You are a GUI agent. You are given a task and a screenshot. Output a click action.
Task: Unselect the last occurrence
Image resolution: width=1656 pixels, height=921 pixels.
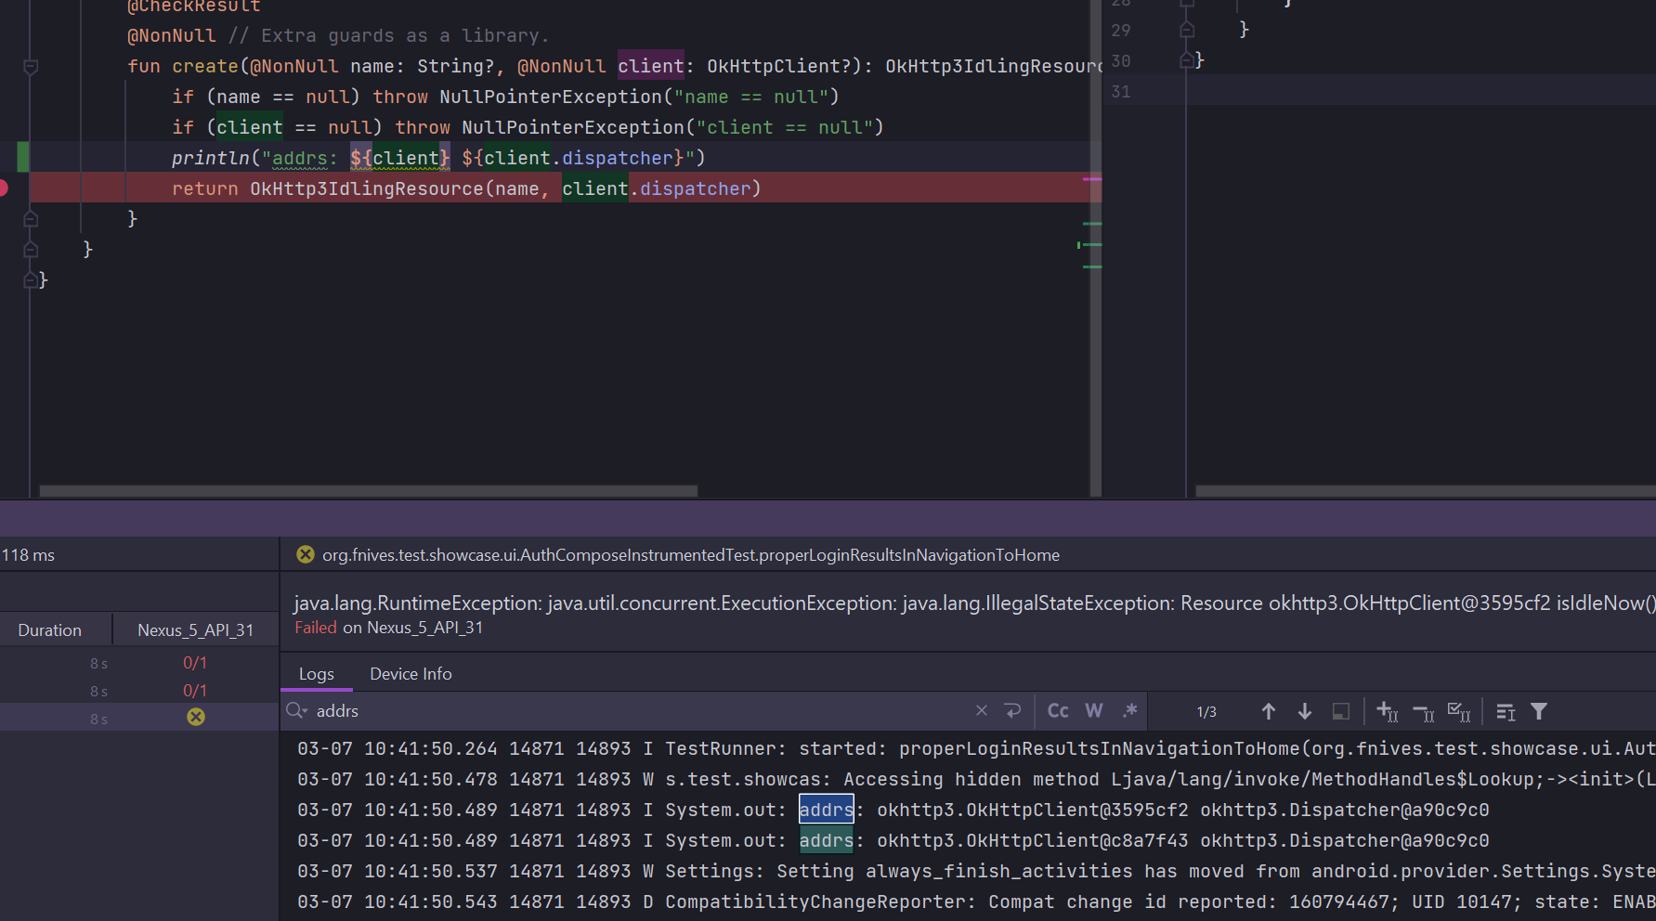pos(1424,711)
